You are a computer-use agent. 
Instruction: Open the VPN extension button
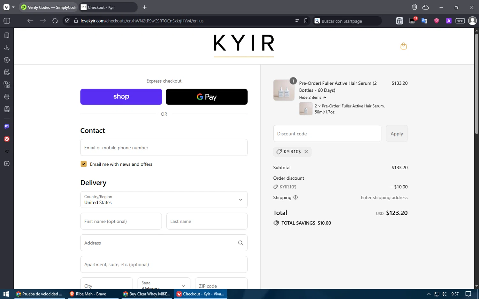(x=460, y=21)
